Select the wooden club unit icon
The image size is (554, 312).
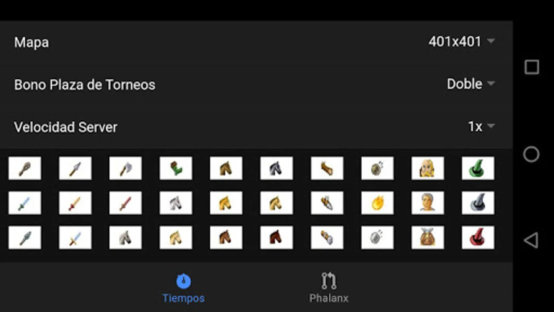(25, 168)
